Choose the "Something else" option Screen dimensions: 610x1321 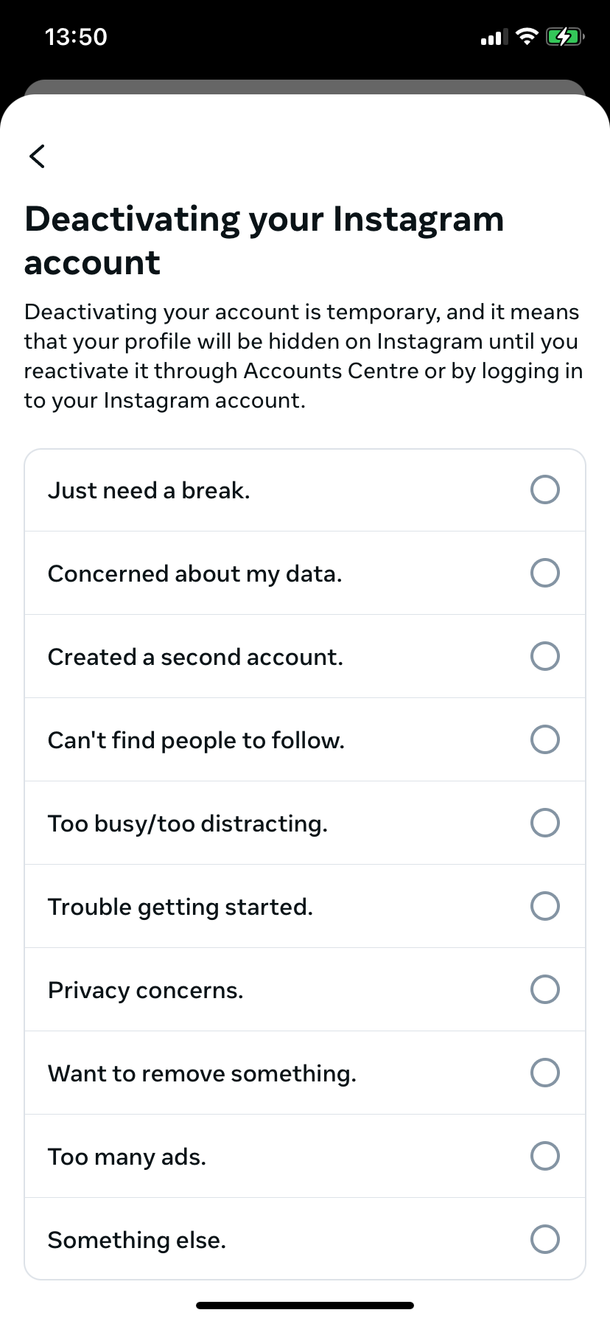point(544,1239)
